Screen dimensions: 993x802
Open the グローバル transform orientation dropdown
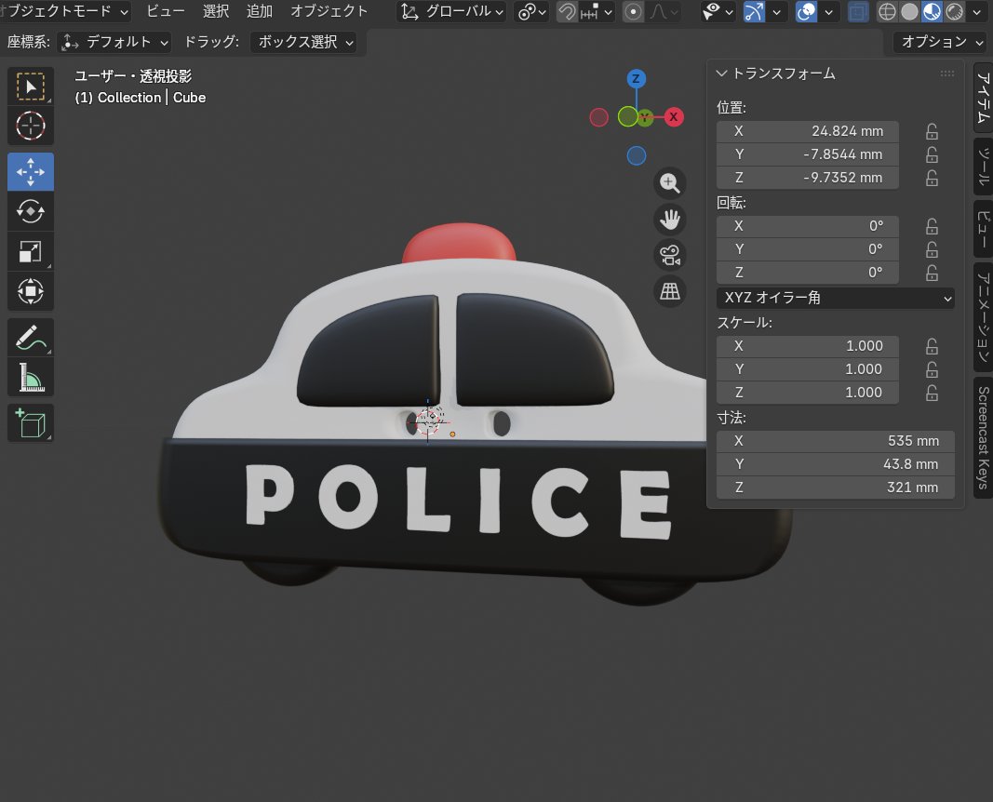[x=451, y=11]
